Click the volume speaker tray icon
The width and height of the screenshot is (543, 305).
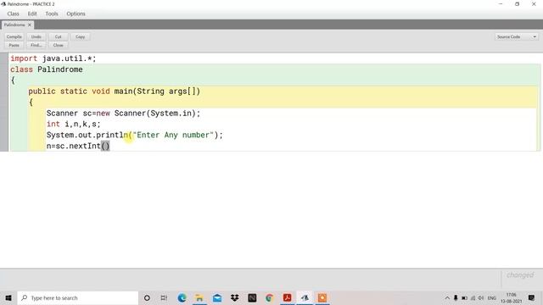481,297
